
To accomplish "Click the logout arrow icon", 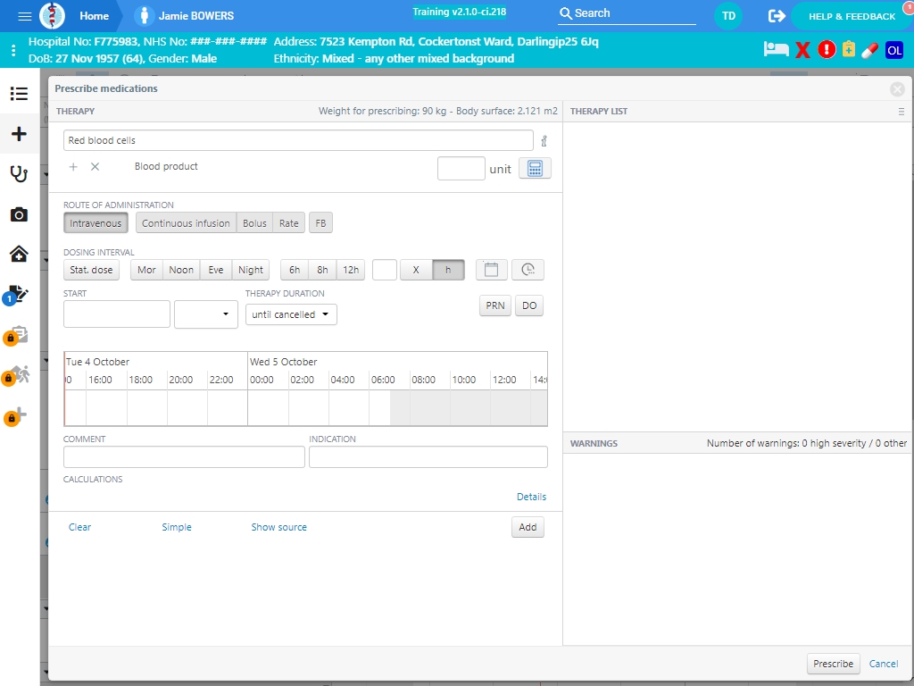I will tap(777, 16).
